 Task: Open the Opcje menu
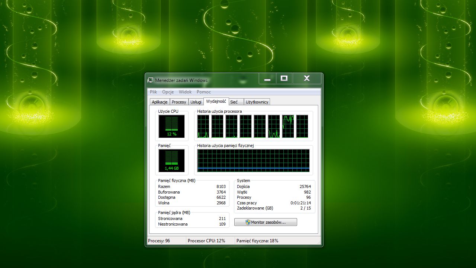point(168,92)
